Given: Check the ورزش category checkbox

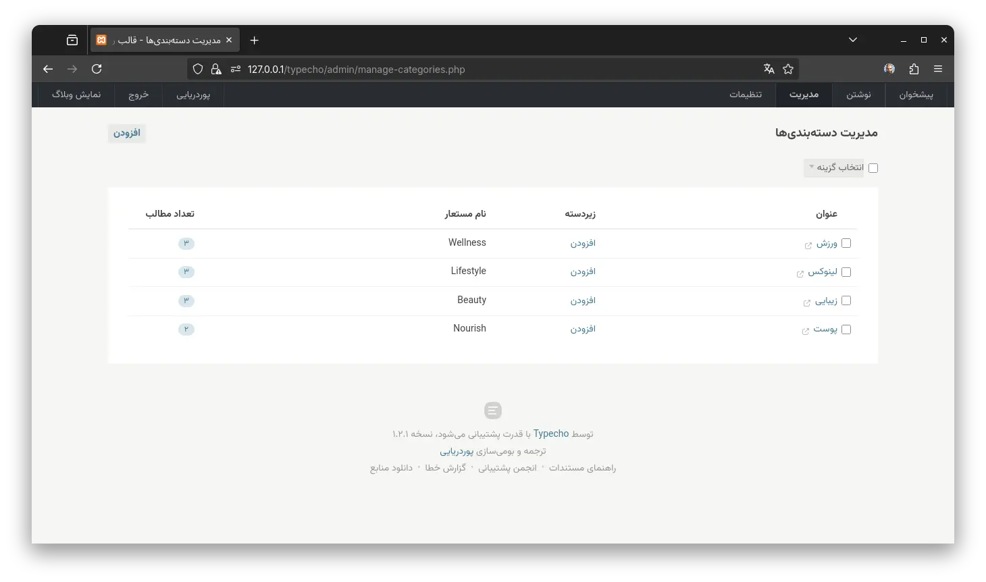Looking at the screenshot, I should click(x=846, y=243).
